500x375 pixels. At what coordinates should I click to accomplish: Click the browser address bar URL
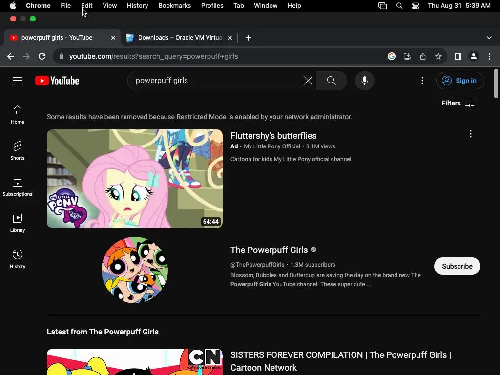154,56
